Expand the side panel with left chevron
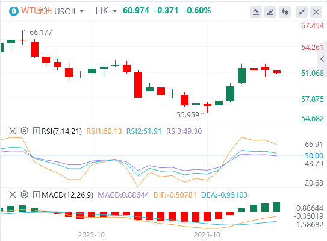 point(322,59)
